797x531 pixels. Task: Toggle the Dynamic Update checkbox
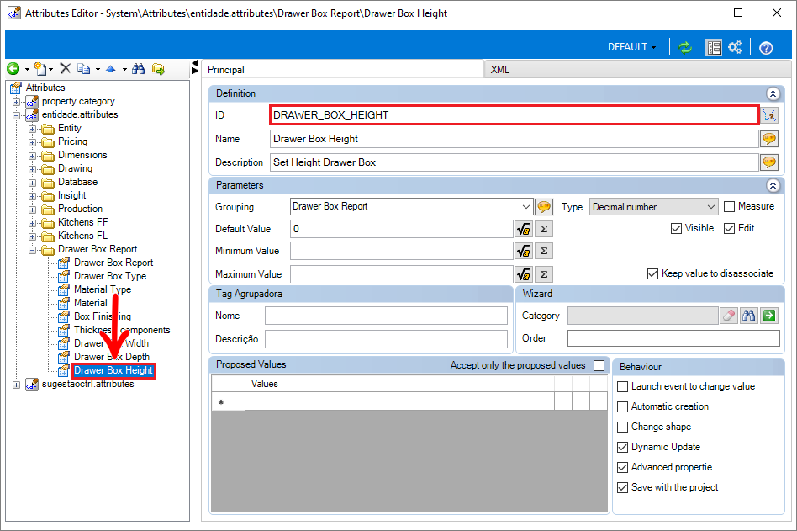(623, 447)
